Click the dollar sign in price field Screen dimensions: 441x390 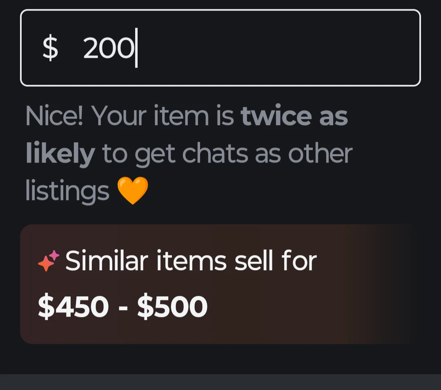tap(50, 47)
